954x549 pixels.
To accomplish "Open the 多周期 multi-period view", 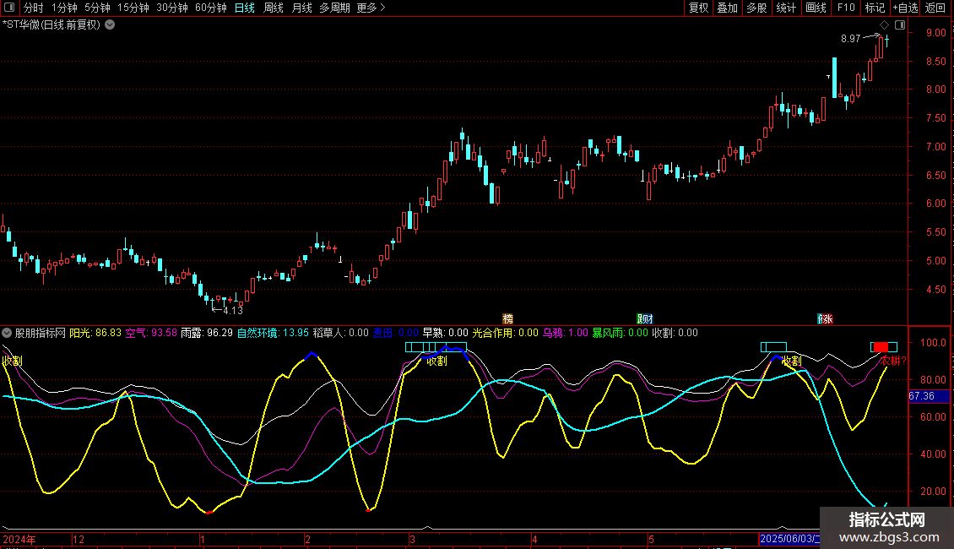I will click(x=334, y=8).
